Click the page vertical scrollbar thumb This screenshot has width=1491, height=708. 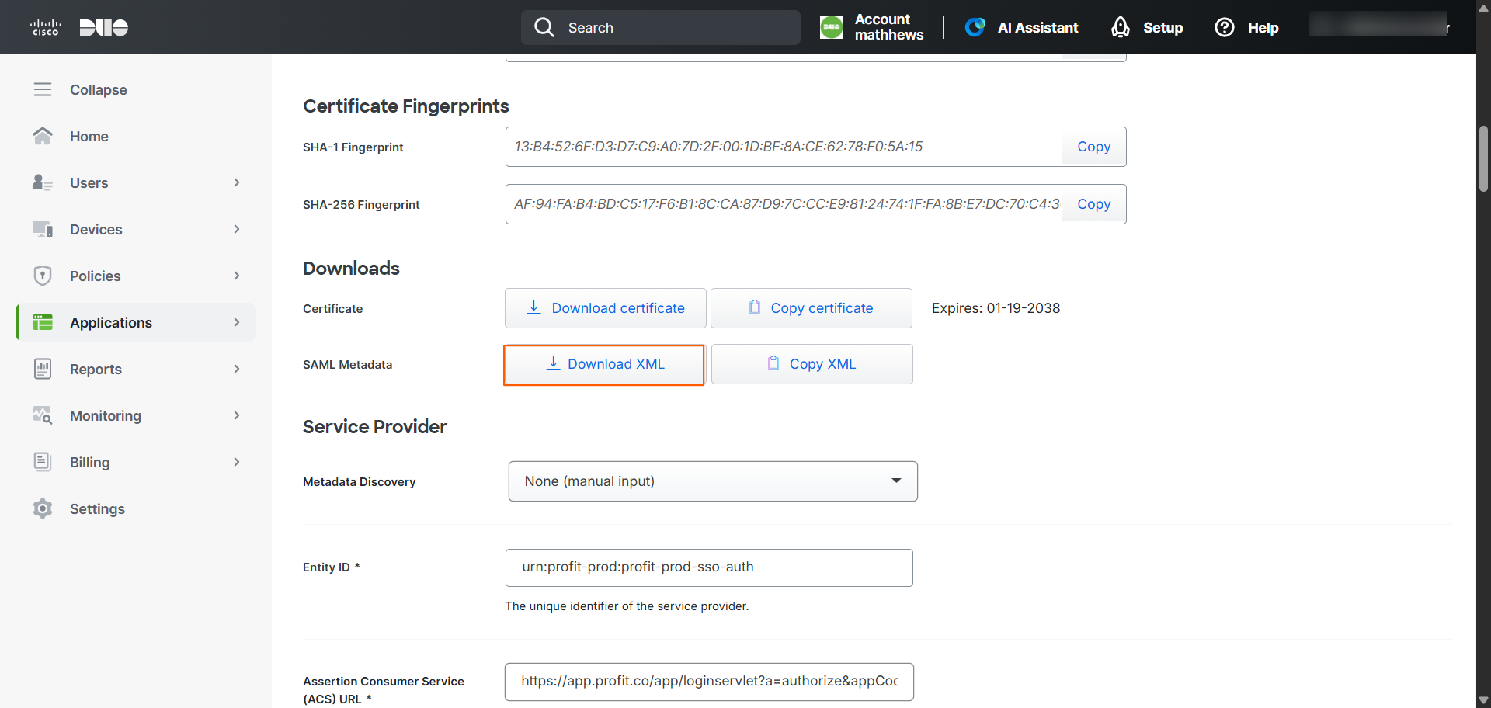click(x=1483, y=158)
